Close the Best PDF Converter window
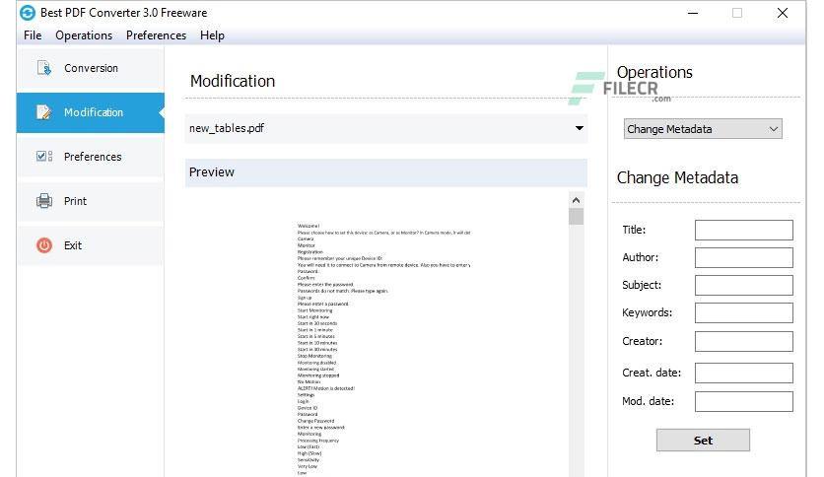Image resolution: width=824 pixels, height=477 pixels. pyautogui.click(x=782, y=13)
